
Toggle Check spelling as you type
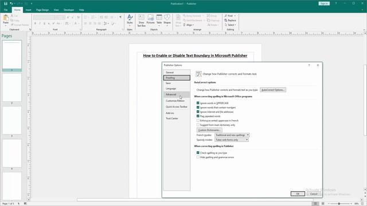coord(198,153)
